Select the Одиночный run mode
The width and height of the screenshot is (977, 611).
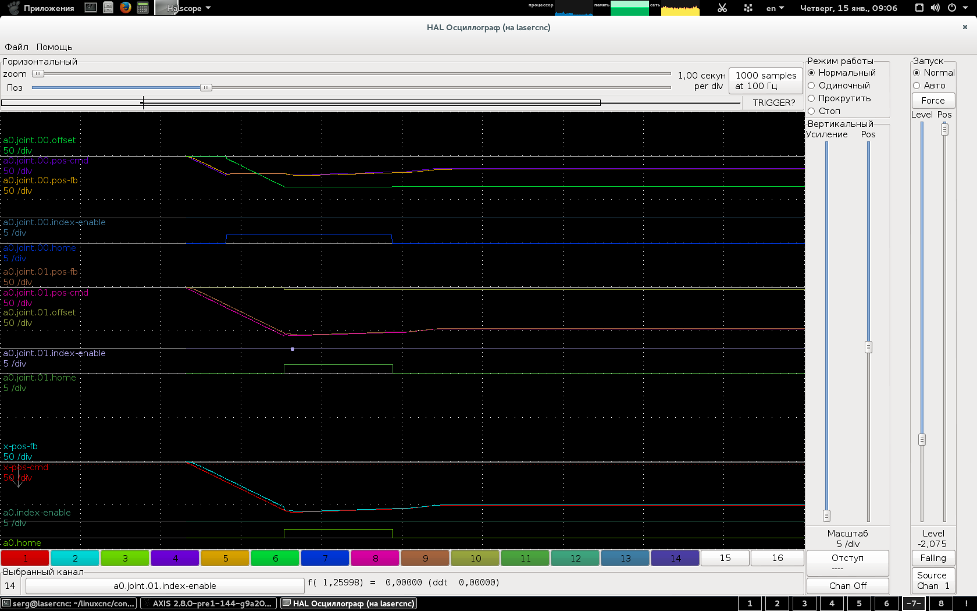[812, 86]
